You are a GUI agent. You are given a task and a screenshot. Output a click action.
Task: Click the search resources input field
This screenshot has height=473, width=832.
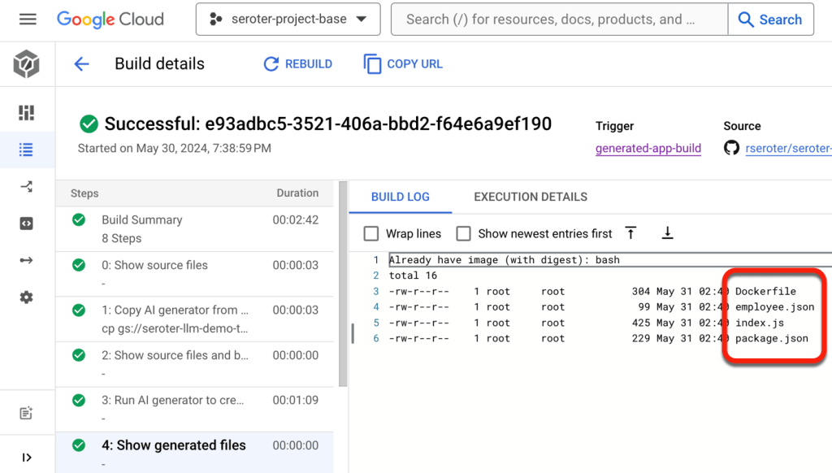point(559,20)
